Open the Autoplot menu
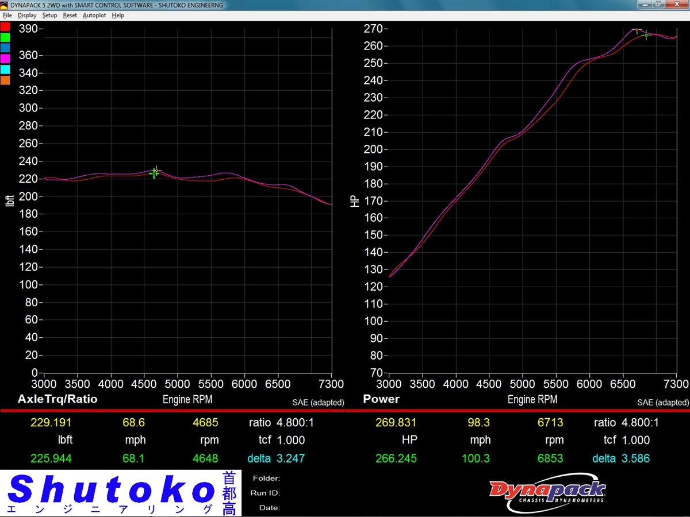 94,16
